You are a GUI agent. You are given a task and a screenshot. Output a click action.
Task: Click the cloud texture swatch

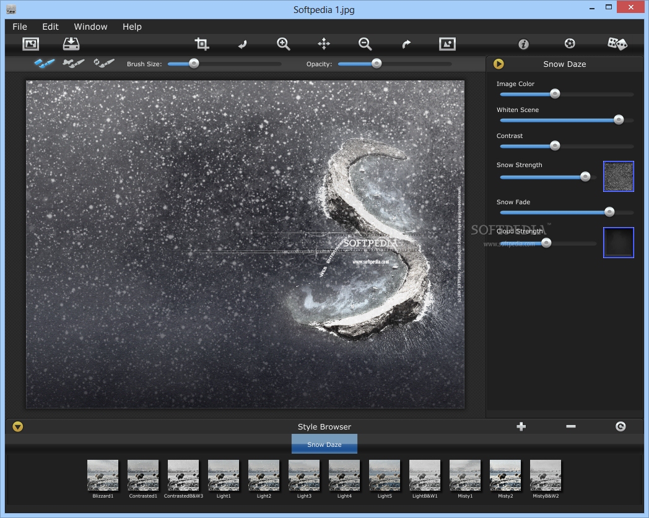click(x=619, y=243)
